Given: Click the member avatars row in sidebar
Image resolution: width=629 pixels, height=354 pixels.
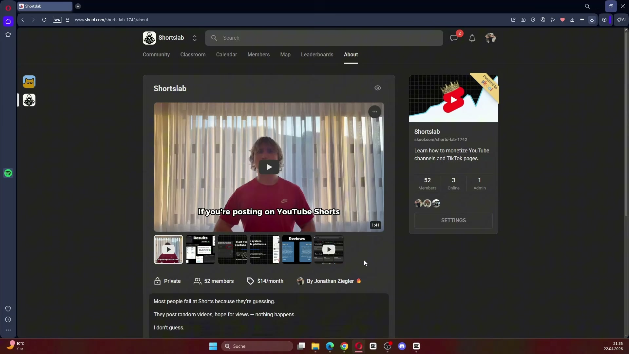Looking at the screenshot, I should 428,204.
